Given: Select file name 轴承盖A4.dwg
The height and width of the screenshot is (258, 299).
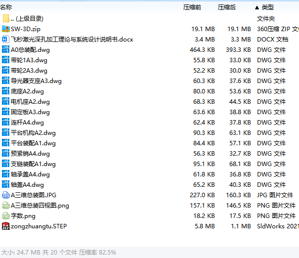Looking at the screenshot, I should coord(30,174).
